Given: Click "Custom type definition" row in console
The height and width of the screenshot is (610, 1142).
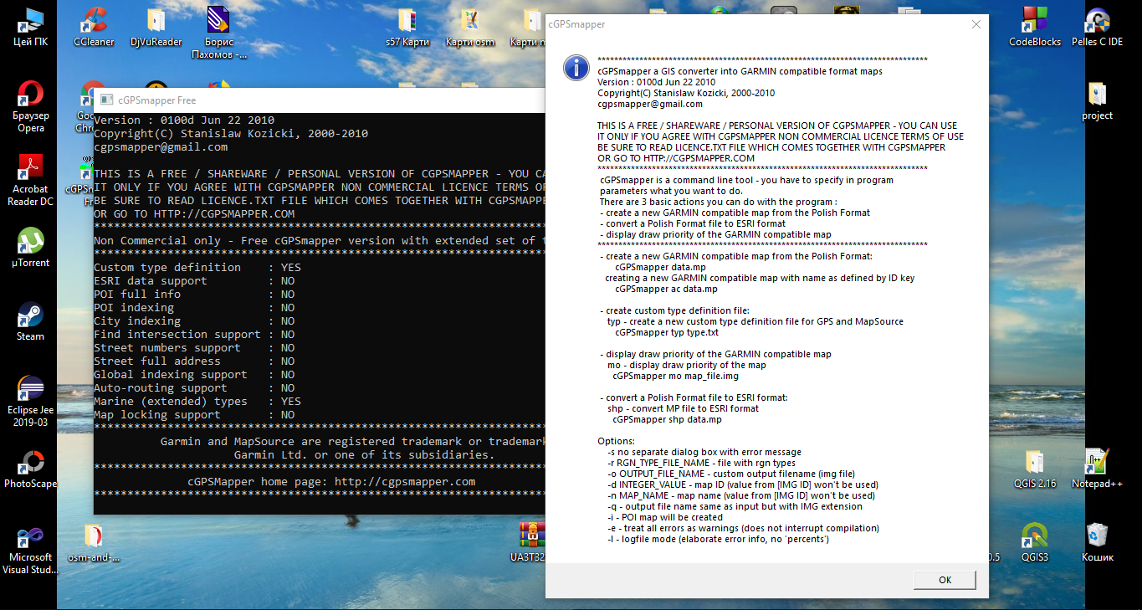Looking at the screenshot, I should 197,268.
